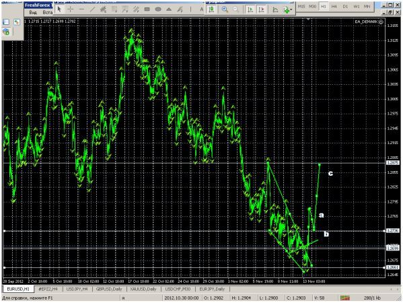Open the indicators add dropdown

[287, 10]
